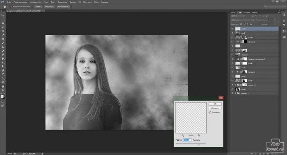Open Paragraph panel icon in right dock
Screen dimensions: 287x155
[284, 25]
